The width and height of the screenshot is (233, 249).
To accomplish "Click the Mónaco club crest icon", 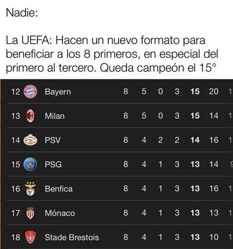I will coord(30,213).
